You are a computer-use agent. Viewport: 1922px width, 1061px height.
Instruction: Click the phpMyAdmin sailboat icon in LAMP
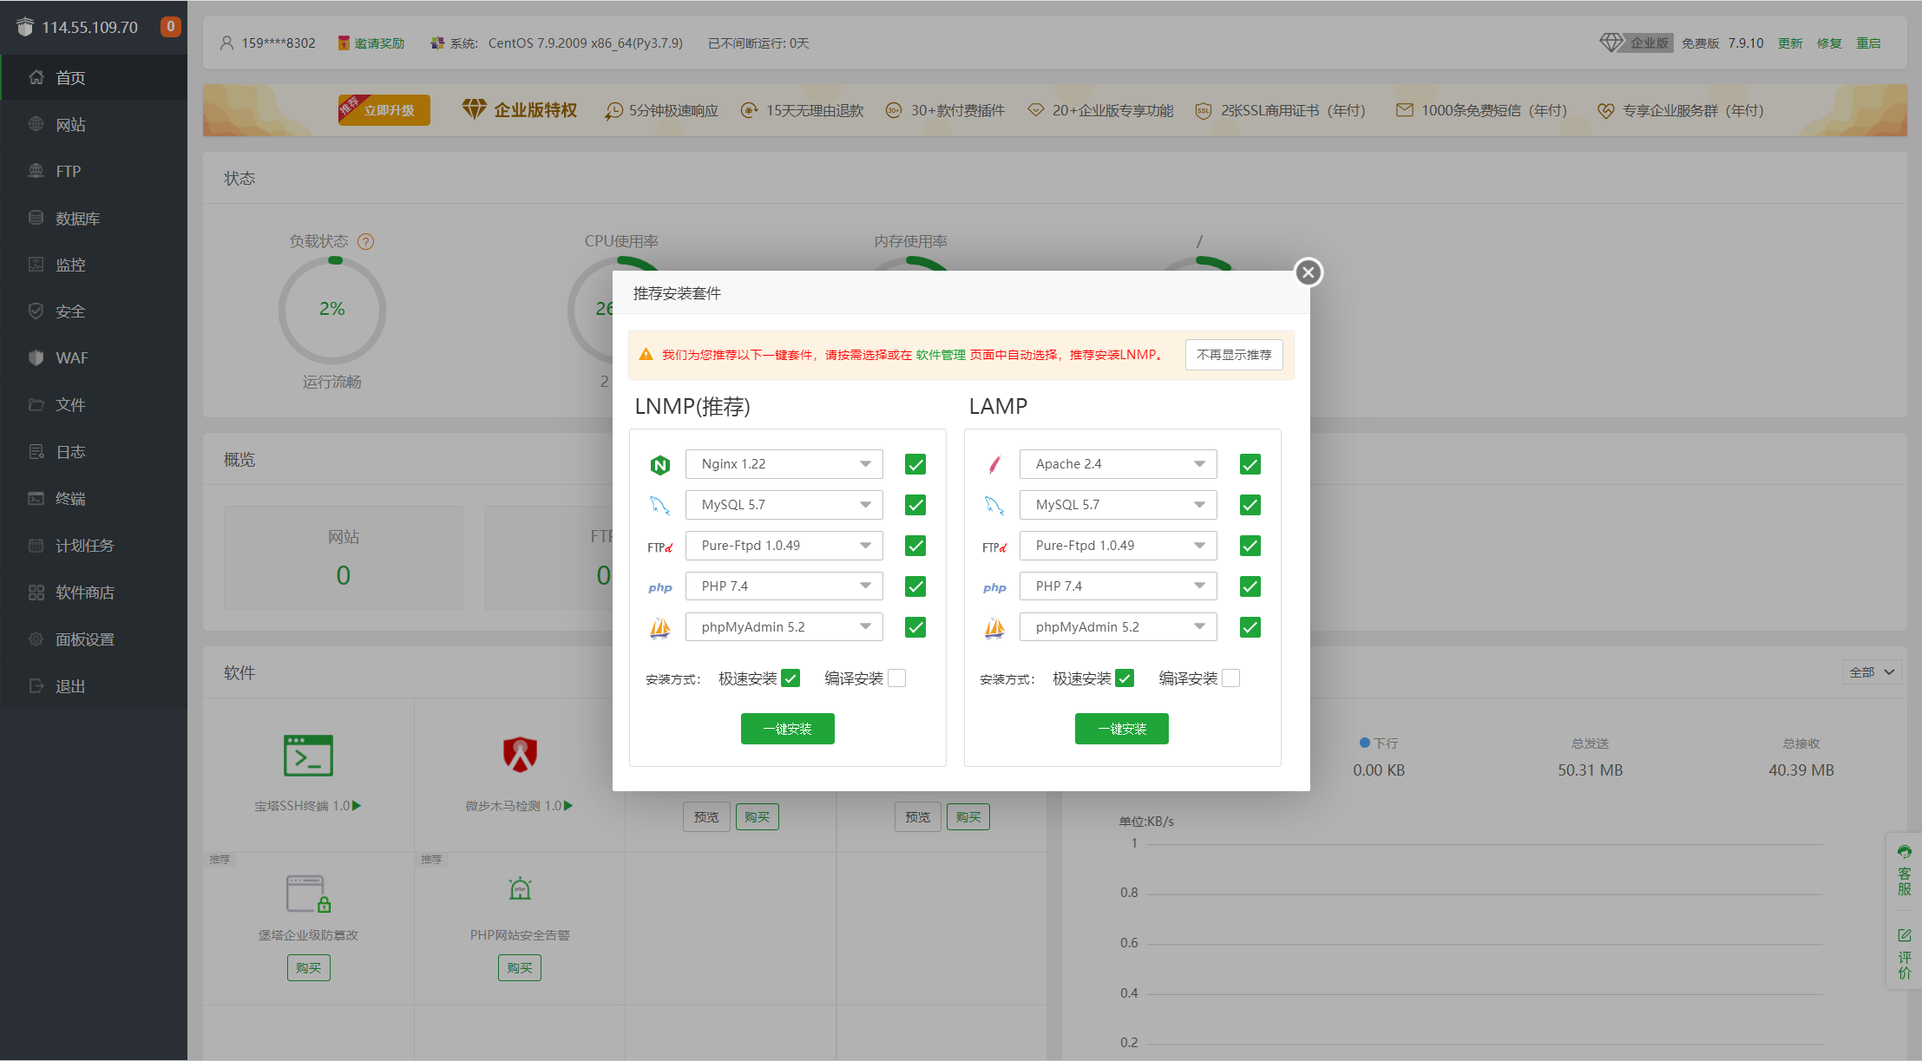pos(994,627)
